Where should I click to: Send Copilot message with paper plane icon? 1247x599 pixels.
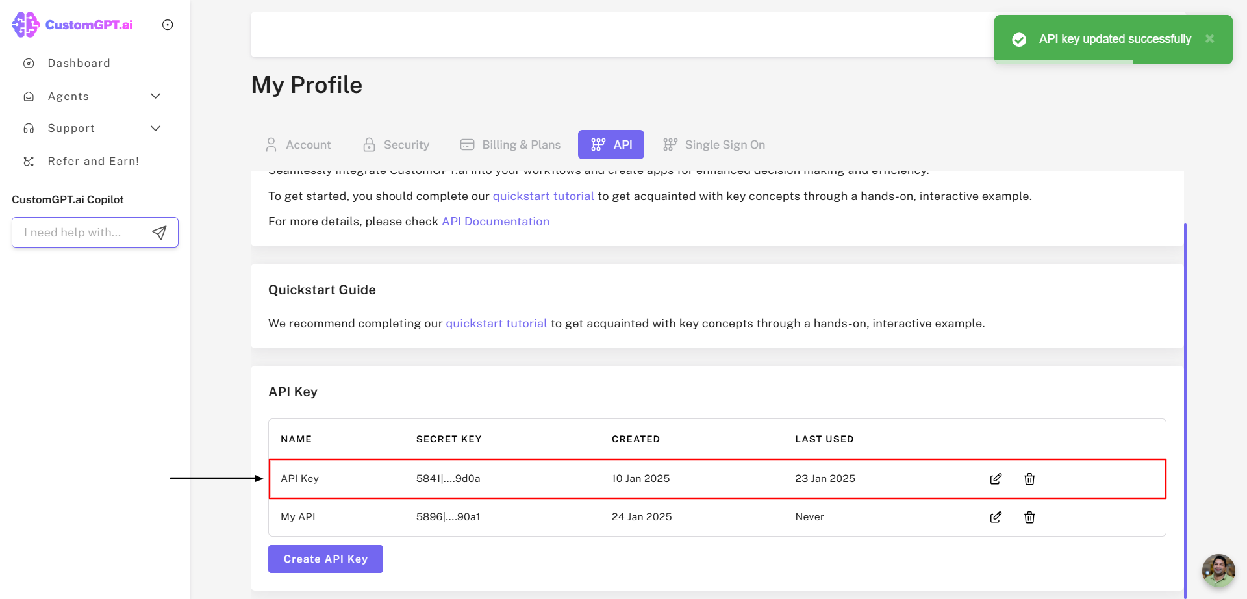[159, 233]
